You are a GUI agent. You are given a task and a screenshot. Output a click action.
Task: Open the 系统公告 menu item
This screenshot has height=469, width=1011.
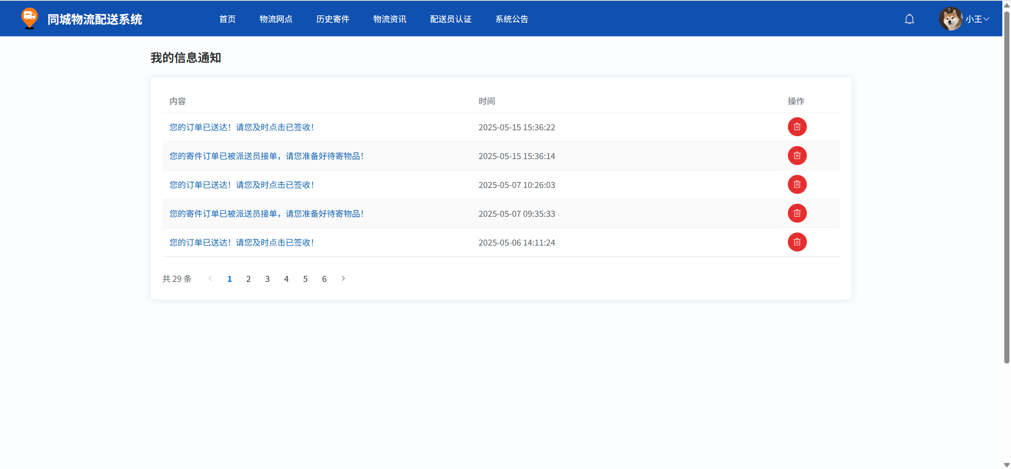tap(511, 19)
